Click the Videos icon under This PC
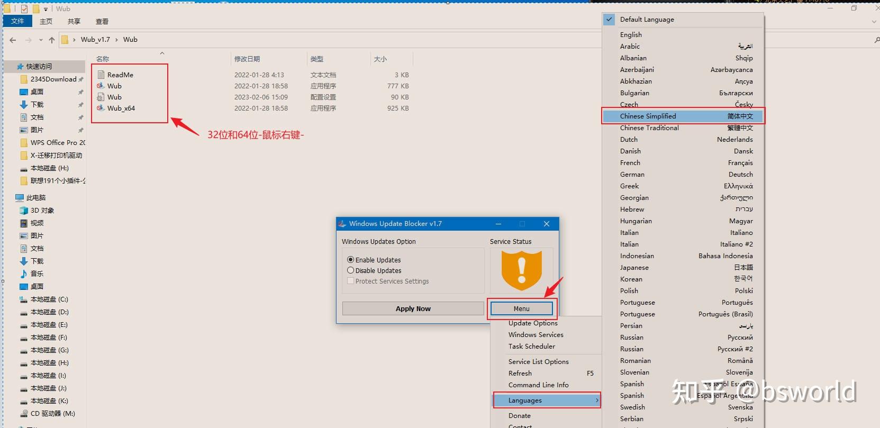This screenshot has height=428, width=880. 23,223
